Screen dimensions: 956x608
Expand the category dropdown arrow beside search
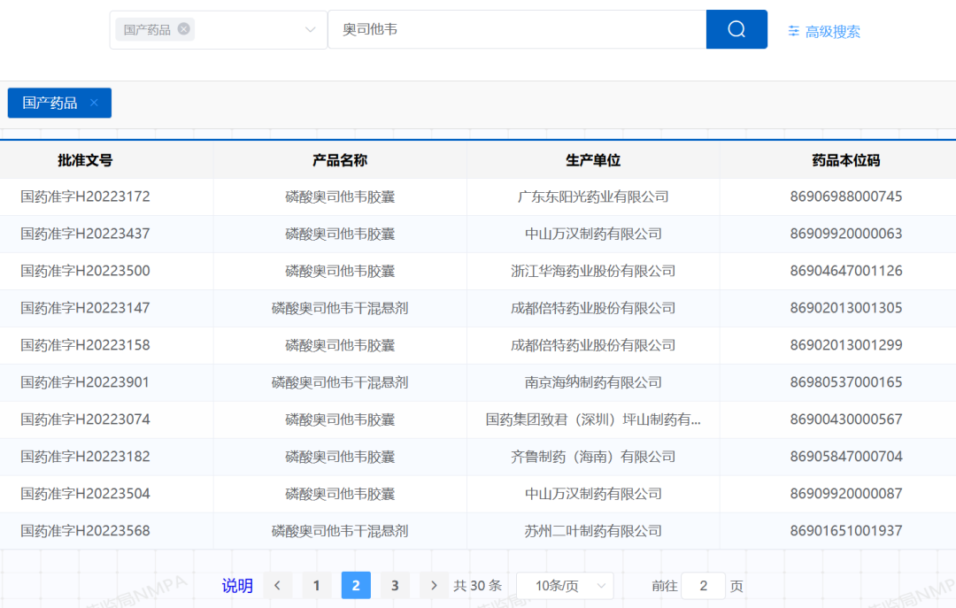point(310,30)
